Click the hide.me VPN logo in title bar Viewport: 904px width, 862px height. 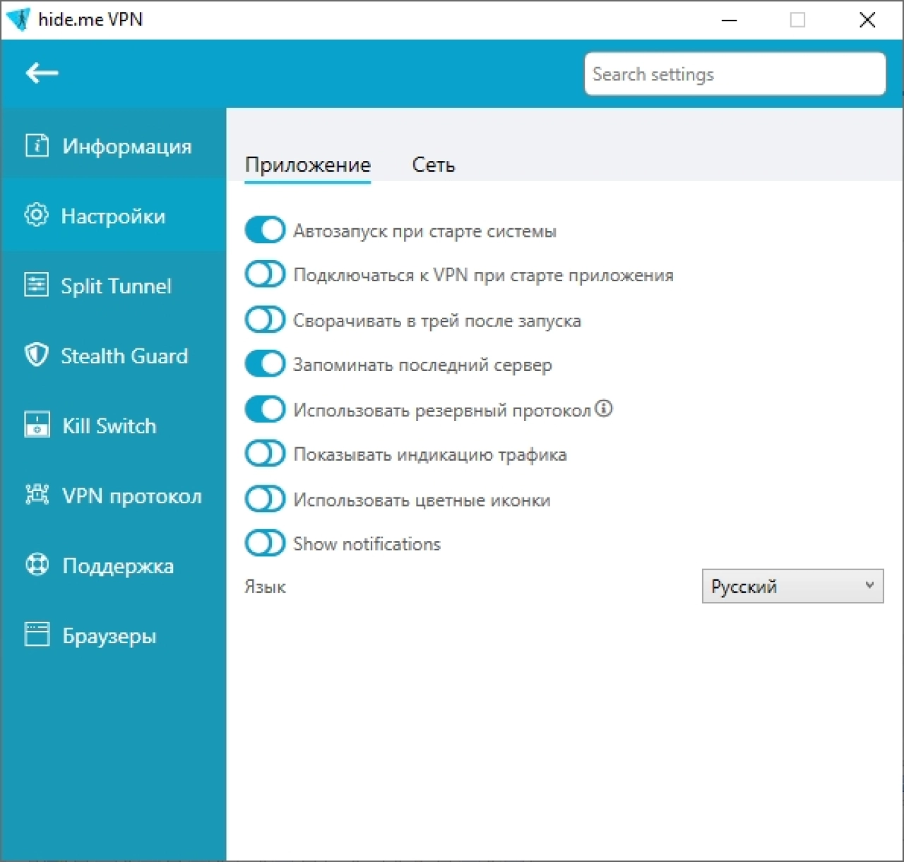[19, 19]
